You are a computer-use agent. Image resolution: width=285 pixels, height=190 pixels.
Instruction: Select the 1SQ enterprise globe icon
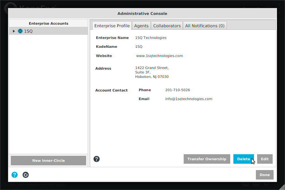[20, 31]
